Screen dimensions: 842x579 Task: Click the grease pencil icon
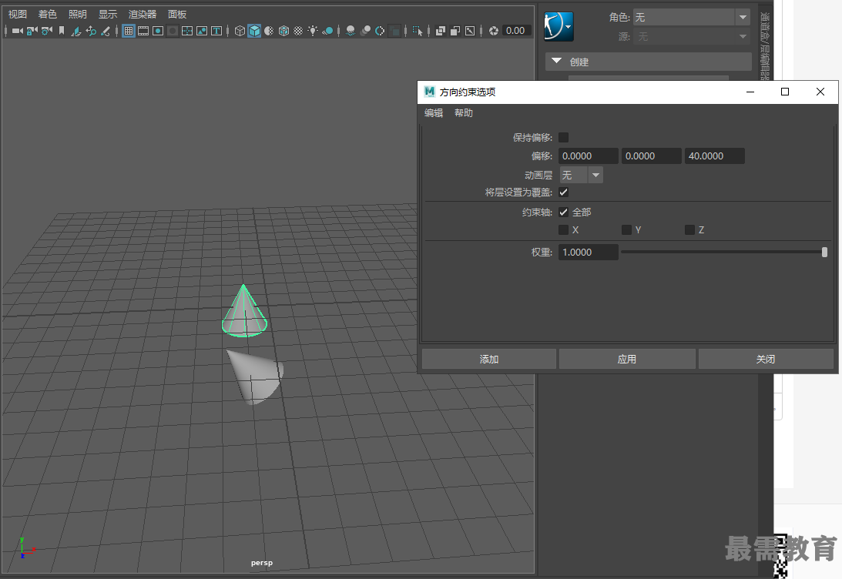tap(106, 31)
